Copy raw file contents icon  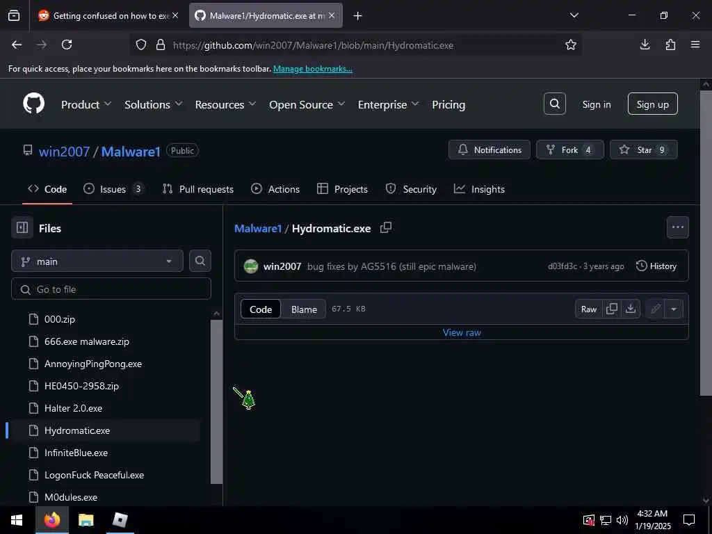pyautogui.click(x=612, y=309)
